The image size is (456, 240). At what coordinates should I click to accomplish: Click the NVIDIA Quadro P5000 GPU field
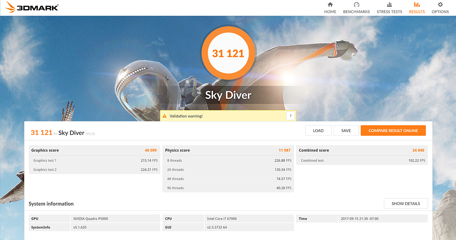coord(116,219)
